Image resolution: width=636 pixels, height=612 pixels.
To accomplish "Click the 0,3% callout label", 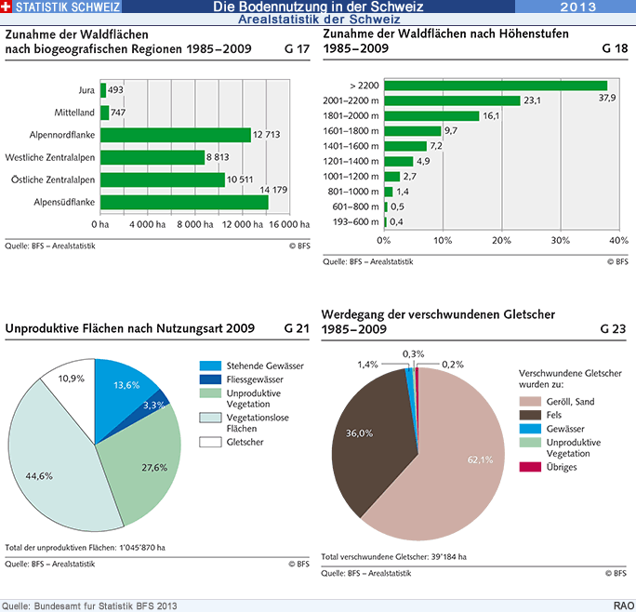I will pyautogui.click(x=414, y=353).
